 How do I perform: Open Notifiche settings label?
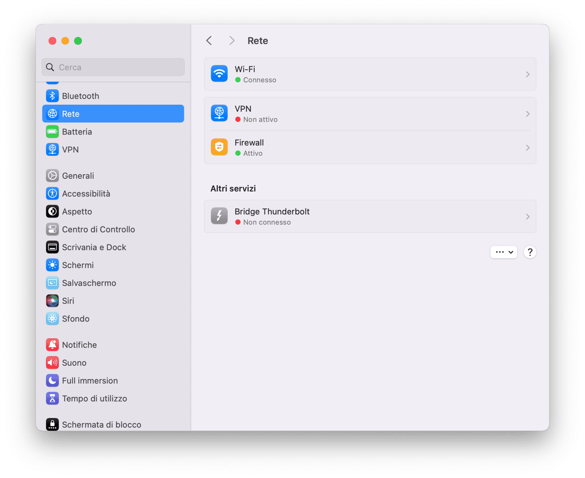tap(79, 345)
